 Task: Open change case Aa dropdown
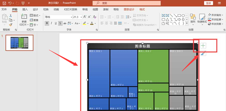point(78,23)
